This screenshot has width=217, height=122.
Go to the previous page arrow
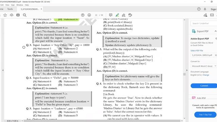tap(83, 15)
